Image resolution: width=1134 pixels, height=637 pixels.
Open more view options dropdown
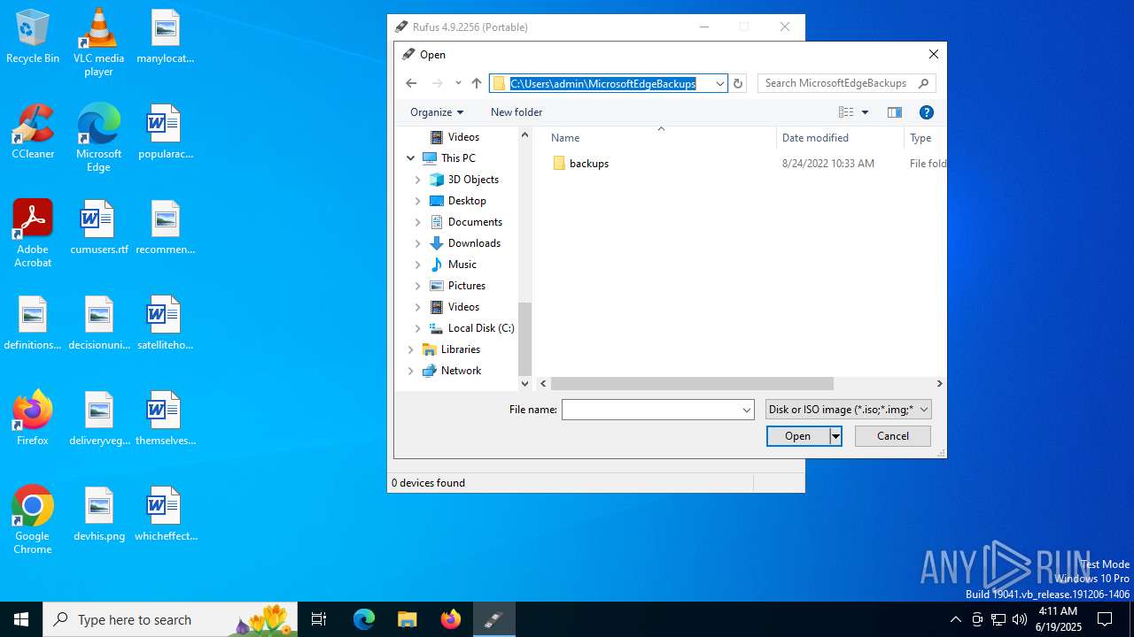click(x=866, y=112)
